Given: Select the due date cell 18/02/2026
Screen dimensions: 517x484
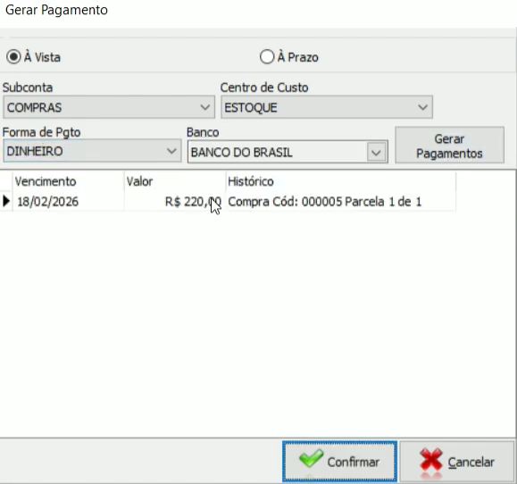Looking at the screenshot, I should pos(68,201).
